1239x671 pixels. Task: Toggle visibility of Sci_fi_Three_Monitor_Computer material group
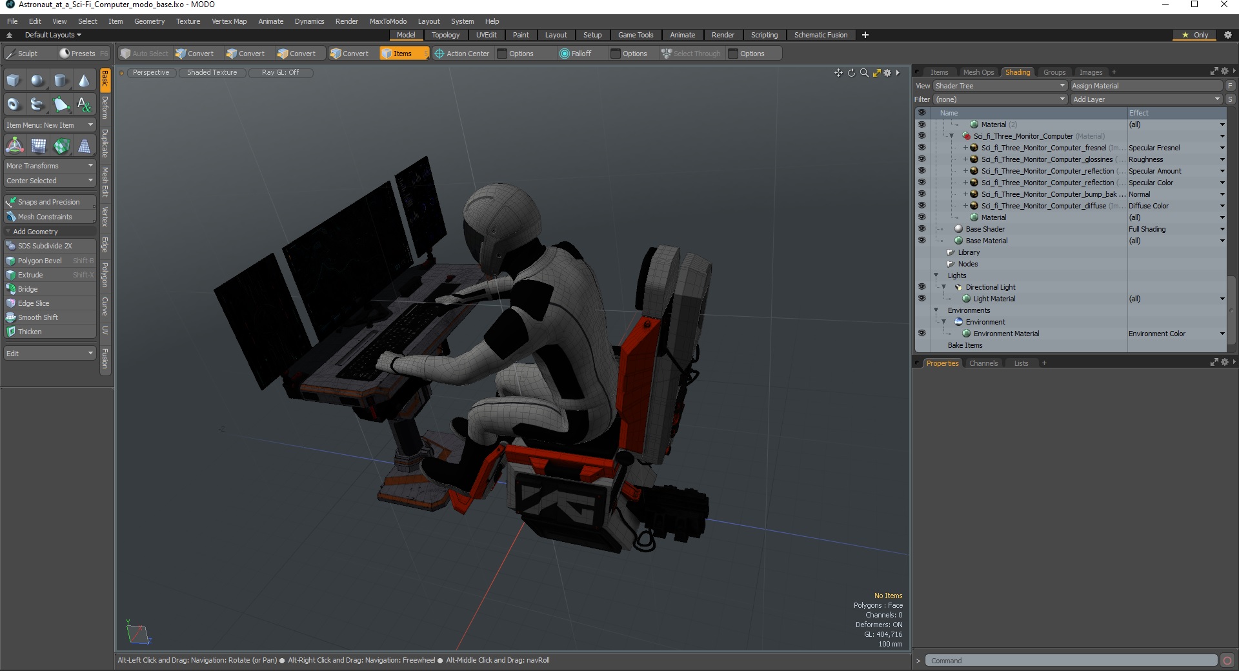click(922, 136)
